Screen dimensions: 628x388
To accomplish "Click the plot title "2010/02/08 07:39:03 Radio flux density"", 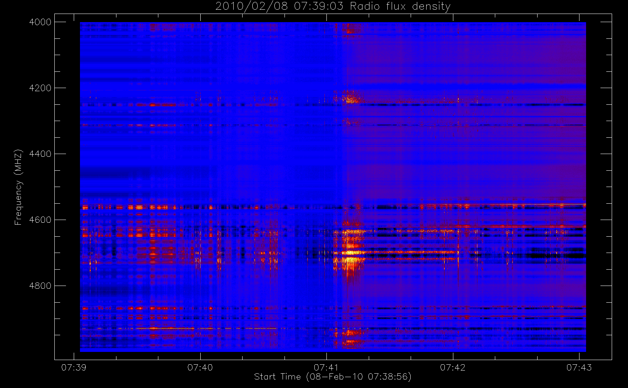I will pos(333,7).
